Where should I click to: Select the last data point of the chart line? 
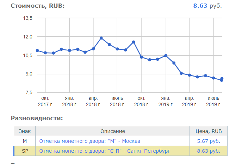(222, 79)
